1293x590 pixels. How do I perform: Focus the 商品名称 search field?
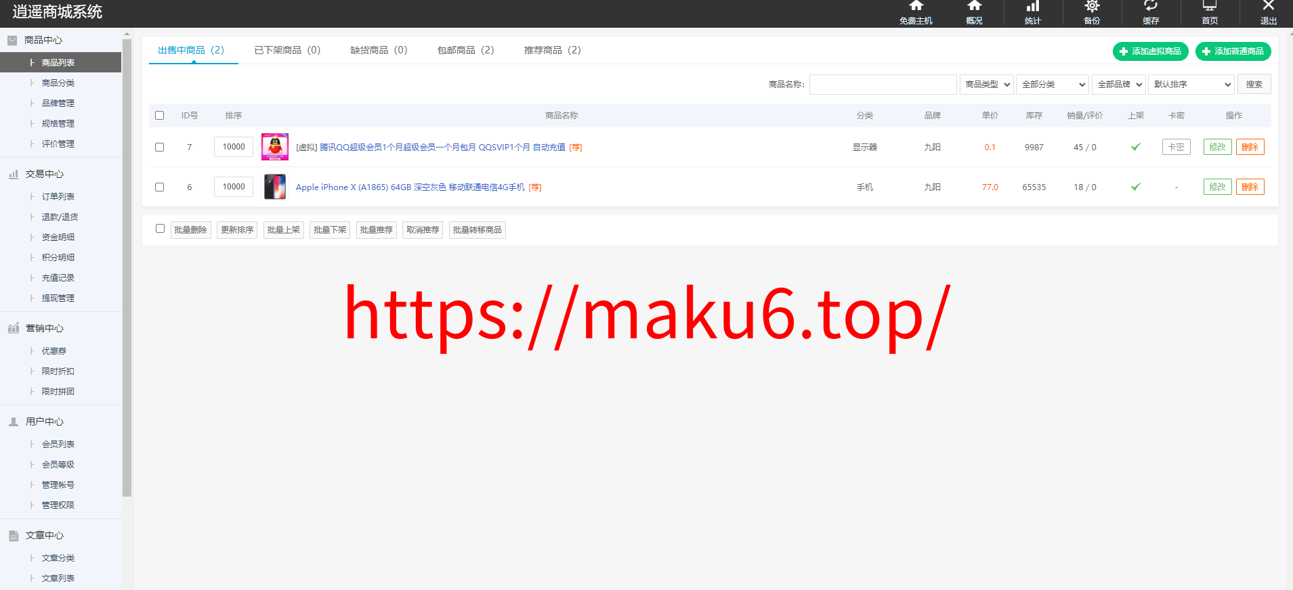click(883, 85)
